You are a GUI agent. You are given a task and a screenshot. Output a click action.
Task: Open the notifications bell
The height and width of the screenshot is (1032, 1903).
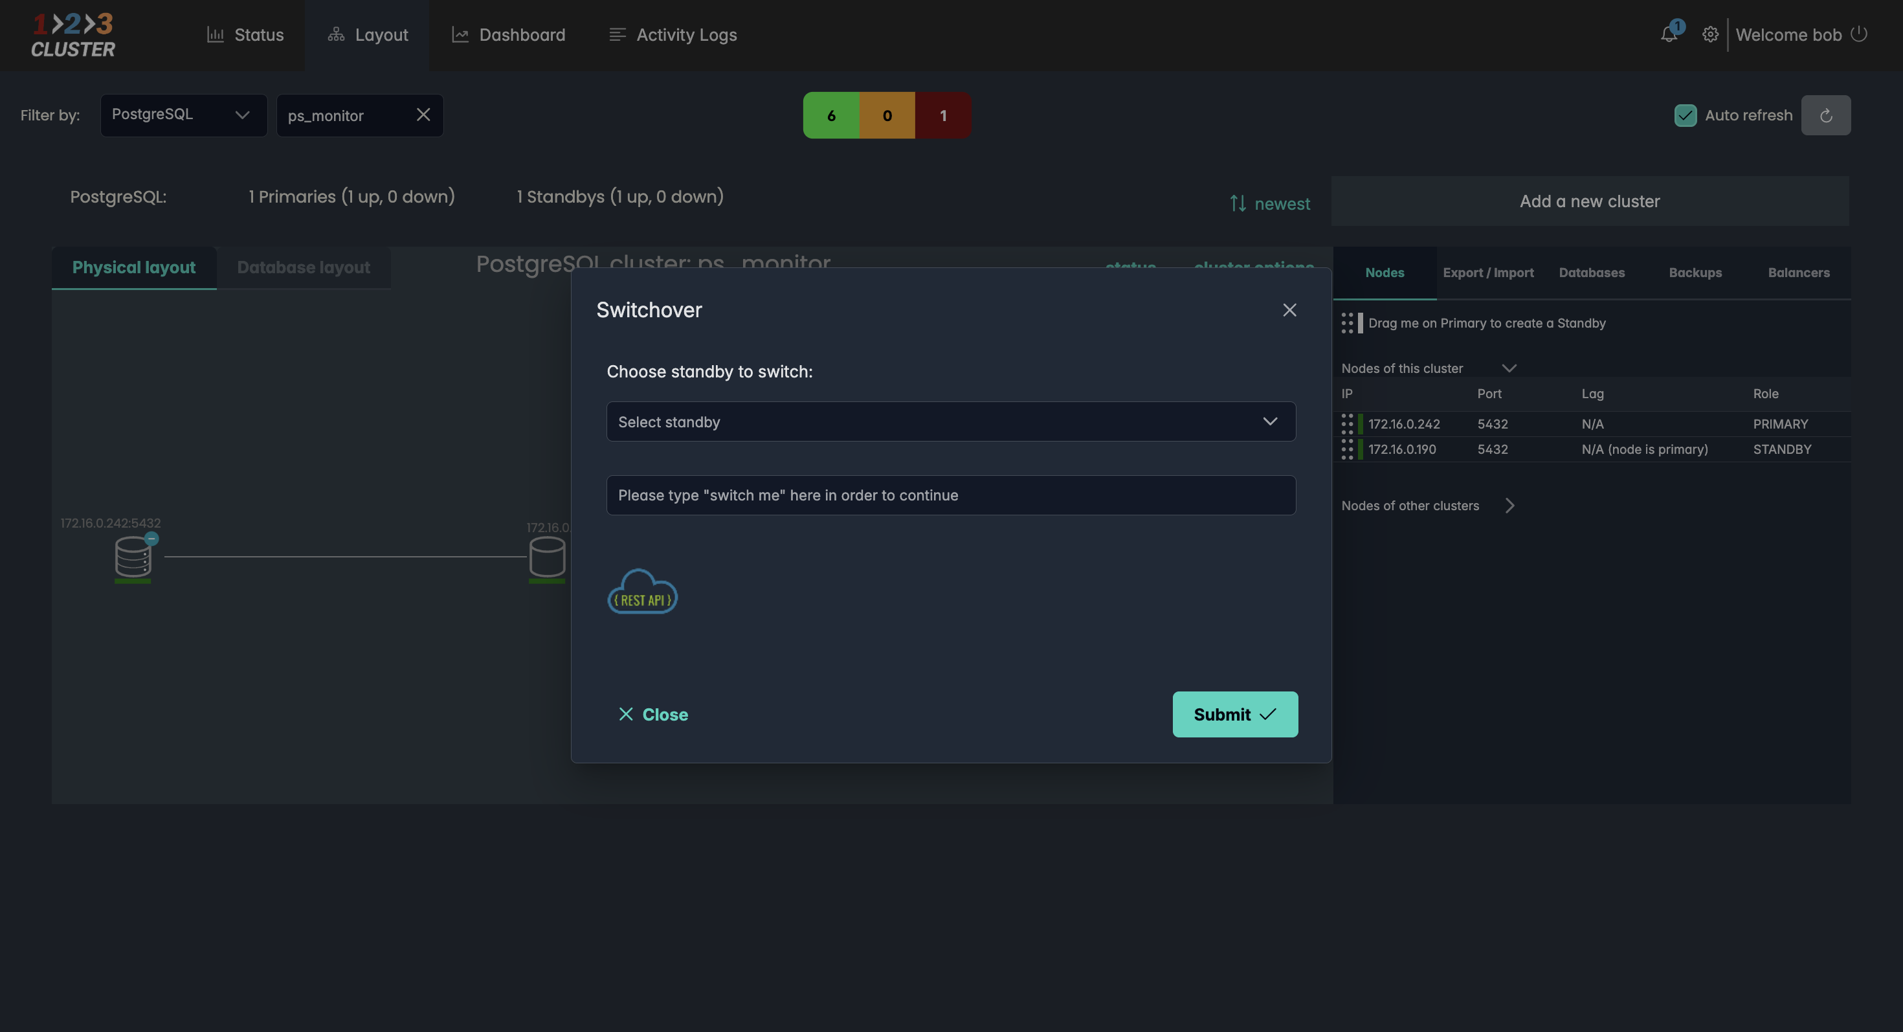tap(1668, 34)
